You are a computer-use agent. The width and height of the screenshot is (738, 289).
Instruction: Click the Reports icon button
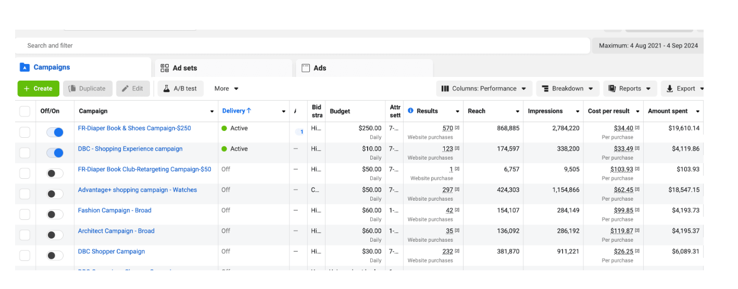612,89
